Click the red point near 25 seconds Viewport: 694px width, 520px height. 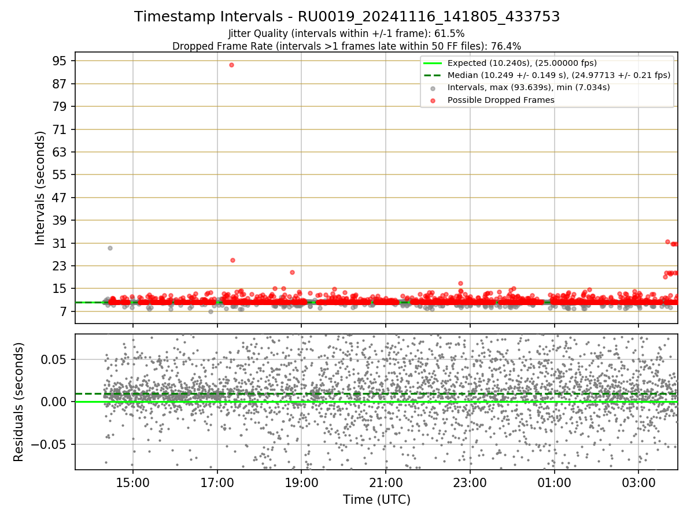coord(232,260)
